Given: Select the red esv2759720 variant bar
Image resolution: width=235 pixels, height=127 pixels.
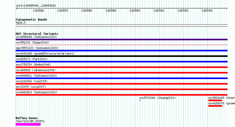Looking at the screenshot, I should coord(121,67).
